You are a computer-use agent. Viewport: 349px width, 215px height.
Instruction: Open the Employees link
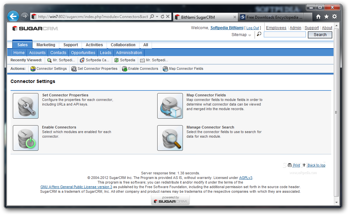276,28
